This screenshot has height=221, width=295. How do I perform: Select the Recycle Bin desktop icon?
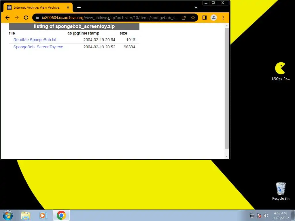pos(281,191)
